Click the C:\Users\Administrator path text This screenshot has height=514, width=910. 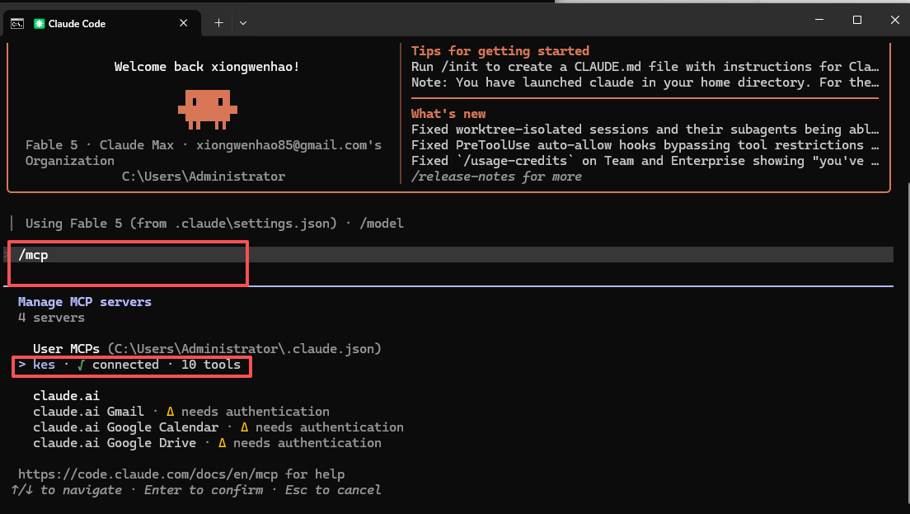click(203, 177)
